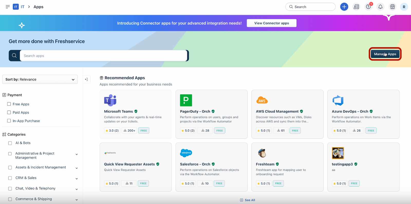Click the Quick View Requester Assets 11 downloads badge
The height and width of the screenshot is (204, 411).
(x=129, y=183)
